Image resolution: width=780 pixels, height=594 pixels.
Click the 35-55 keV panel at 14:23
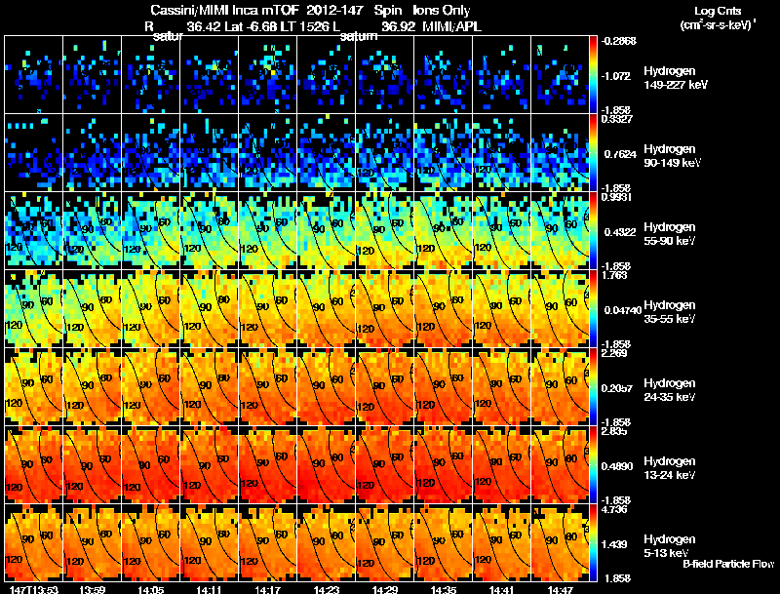(x=327, y=309)
